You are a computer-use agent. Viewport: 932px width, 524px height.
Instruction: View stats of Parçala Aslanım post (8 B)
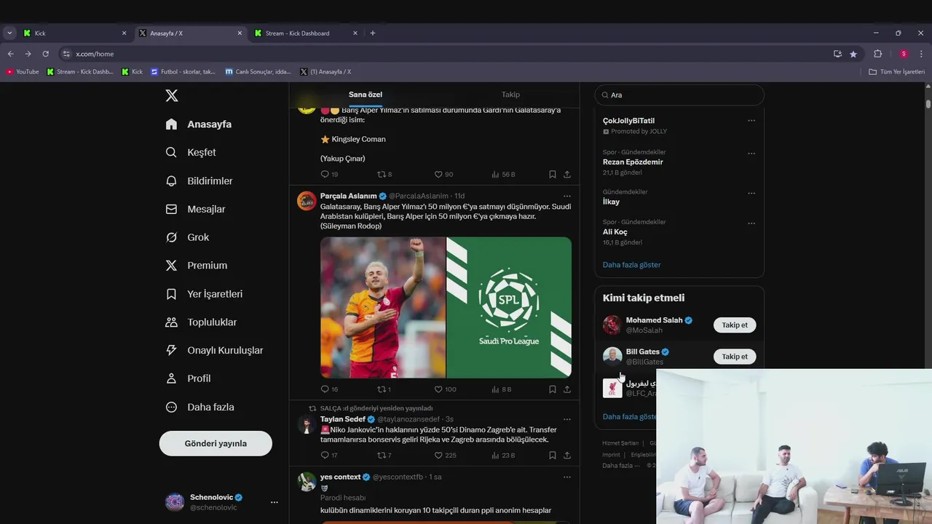click(502, 389)
